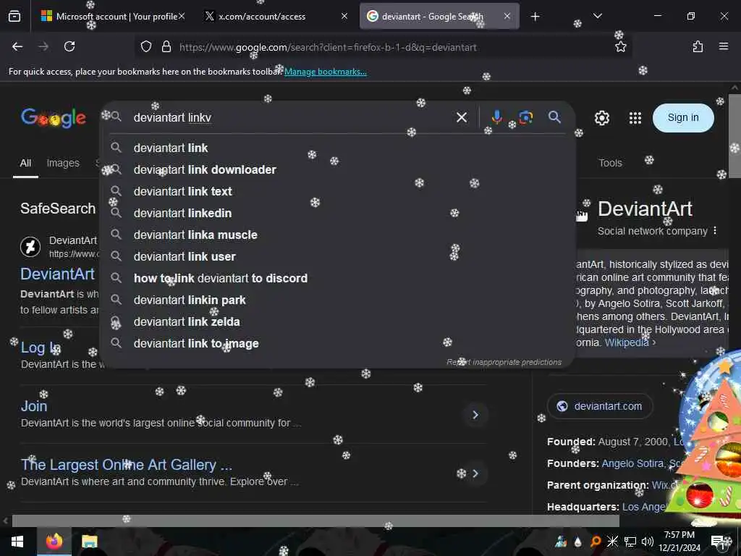Choose suggestion deviantart linkin park
Viewport: 741px width, 556px height.
pyautogui.click(x=338, y=300)
